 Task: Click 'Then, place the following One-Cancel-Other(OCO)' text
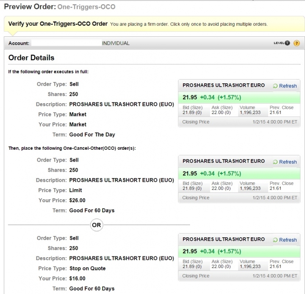pos(72,148)
